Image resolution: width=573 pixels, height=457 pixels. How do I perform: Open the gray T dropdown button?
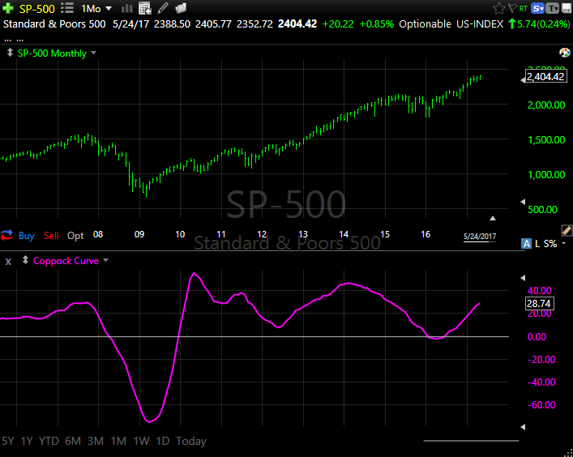click(x=553, y=8)
